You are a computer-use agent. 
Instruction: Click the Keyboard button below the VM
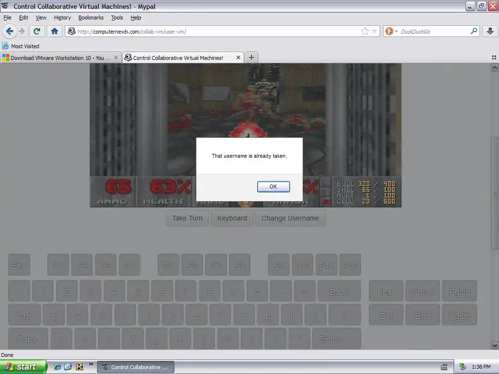232,218
